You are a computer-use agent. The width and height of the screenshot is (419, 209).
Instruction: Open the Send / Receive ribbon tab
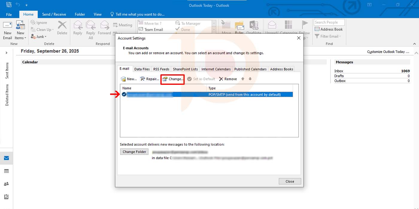click(54, 14)
